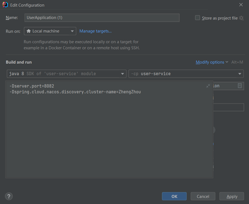Click the cluster-name=ZhengZhou VM option line
This screenshot has width=249, height=204.
[x=75, y=92]
